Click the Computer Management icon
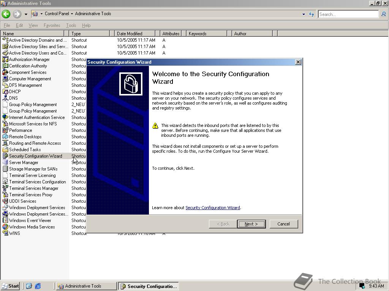 (5, 78)
